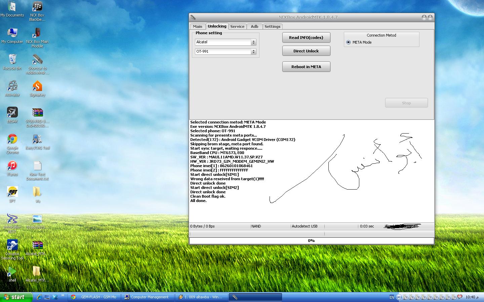Open the Alcatel_MTK archive file
The width and height of the screenshot is (484, 302).
point(37,248)
